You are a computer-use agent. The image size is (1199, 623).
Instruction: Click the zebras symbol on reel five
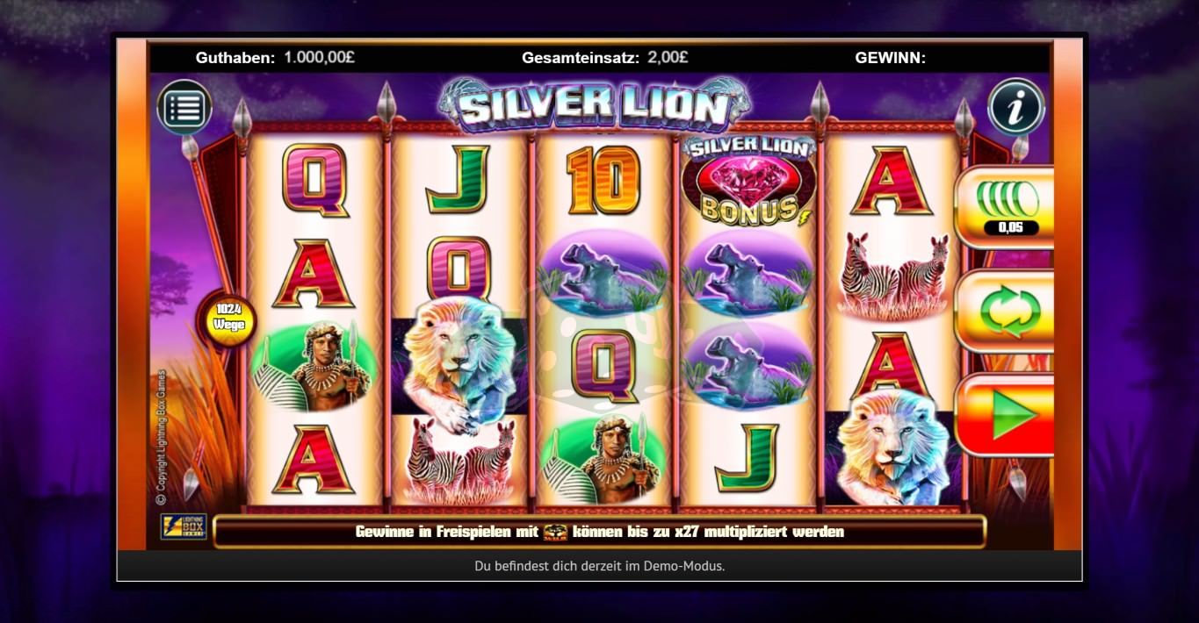(893, 276)
